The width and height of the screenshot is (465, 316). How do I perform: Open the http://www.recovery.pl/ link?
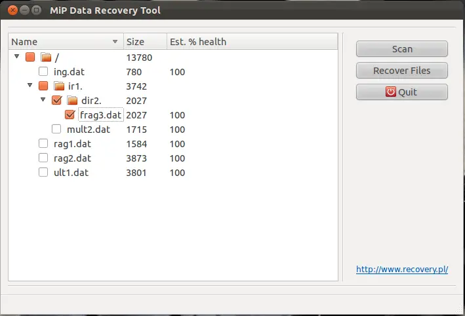[x=401, y=270]
